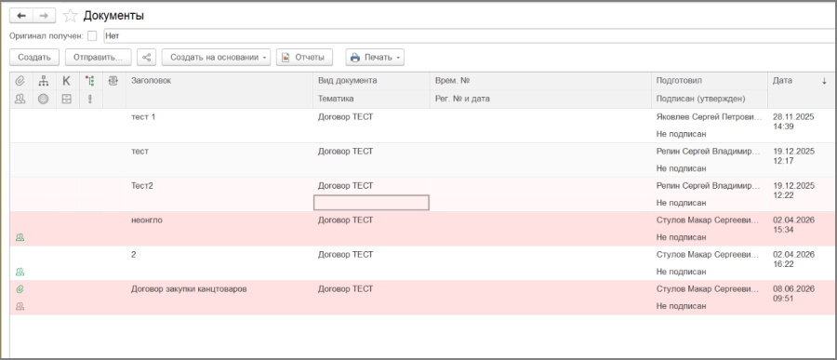Screen dimensions: 837x360
Task: Click Не подписан in the Договор закупки канцтоваров row
Action: [x=681, y=307]
